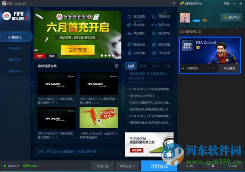Viewport: 245px width, 172px height.
Task: Select 强化历史 in left sidebar
Action: click(15, 60)
